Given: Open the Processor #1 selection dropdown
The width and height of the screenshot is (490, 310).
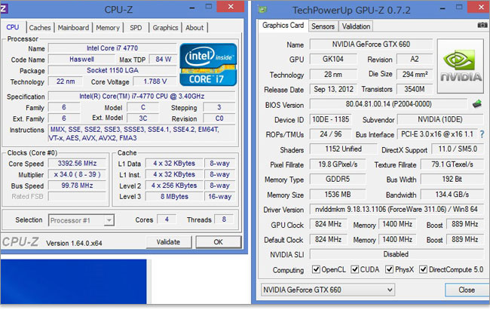Looking at the screenshot, I should point(81,220).
